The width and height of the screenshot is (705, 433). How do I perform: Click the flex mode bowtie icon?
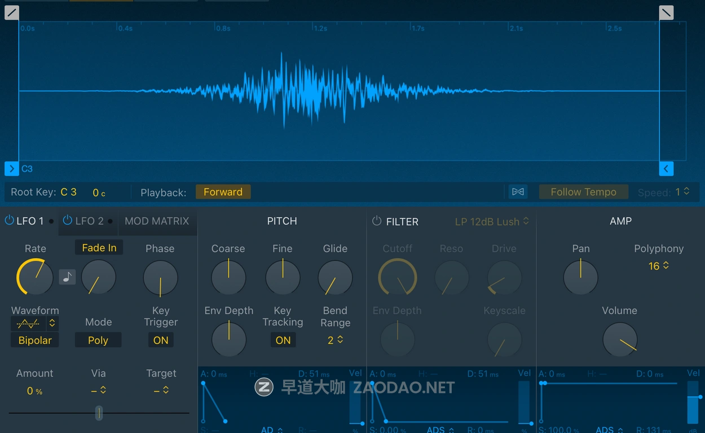pos(518,192)
